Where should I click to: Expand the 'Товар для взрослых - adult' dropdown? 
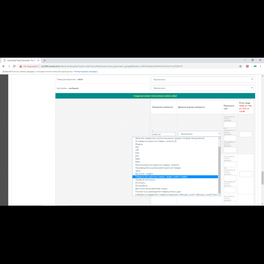coord(202,79)
